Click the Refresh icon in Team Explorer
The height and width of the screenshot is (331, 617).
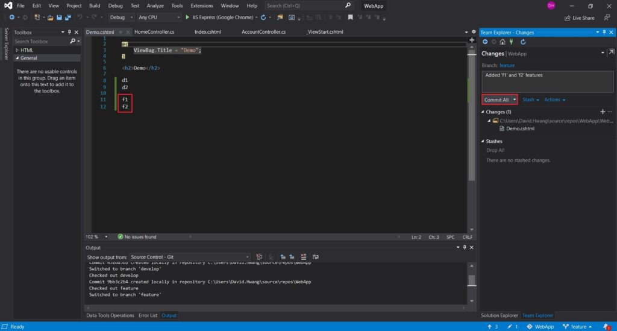tap(523, 42)
